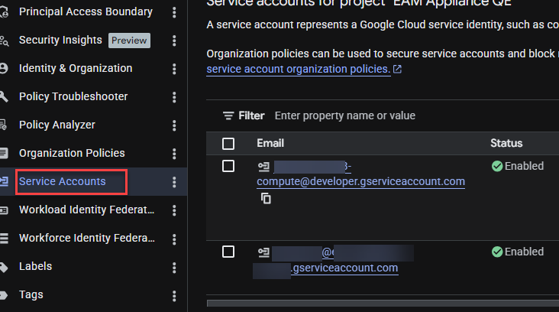Click the Filter icon
Screen dimensions: 559x312
click(228, 115)
